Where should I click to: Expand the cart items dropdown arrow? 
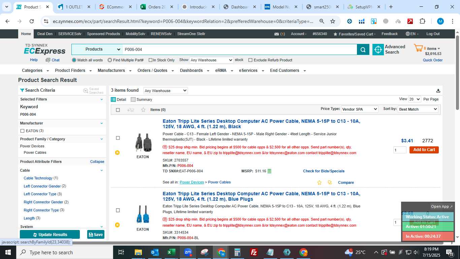coord(439,49)
